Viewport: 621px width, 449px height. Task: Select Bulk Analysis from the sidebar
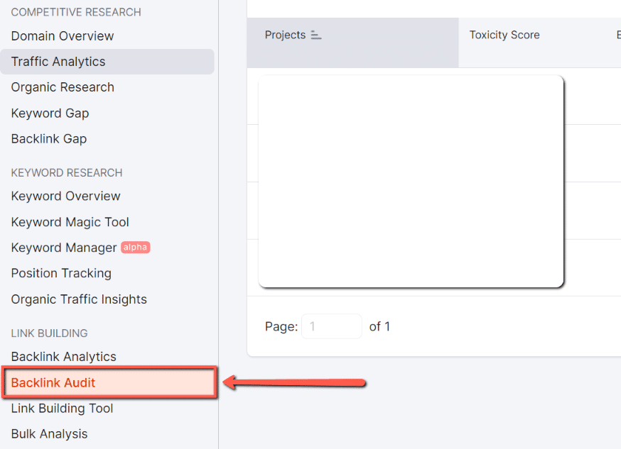[49, 433]
